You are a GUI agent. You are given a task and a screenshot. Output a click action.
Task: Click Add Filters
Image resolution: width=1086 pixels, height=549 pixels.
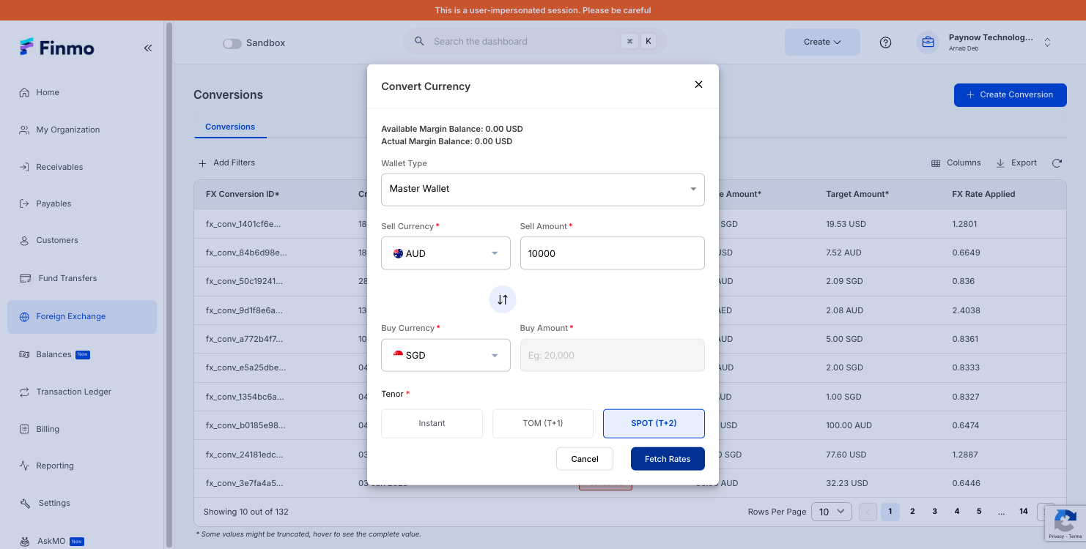[x=227, y=163]
